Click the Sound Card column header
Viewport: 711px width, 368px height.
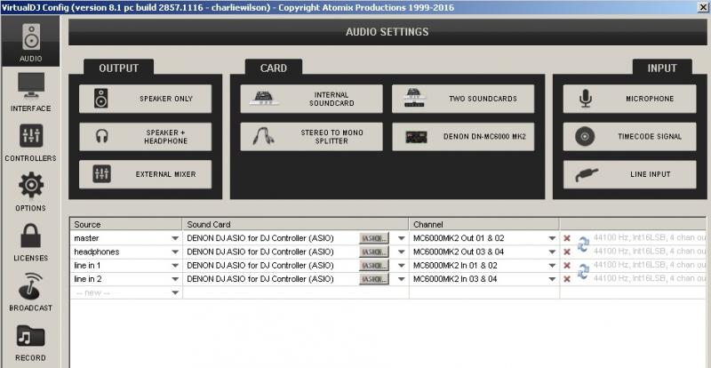point(296,224)
